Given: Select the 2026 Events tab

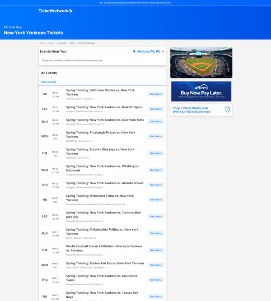Looking at the screenshot, I should coord(49,82).
